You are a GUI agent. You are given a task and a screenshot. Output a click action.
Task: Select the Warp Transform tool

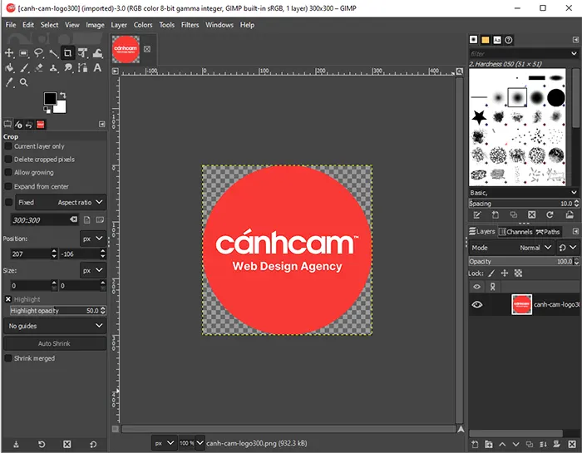97,53
